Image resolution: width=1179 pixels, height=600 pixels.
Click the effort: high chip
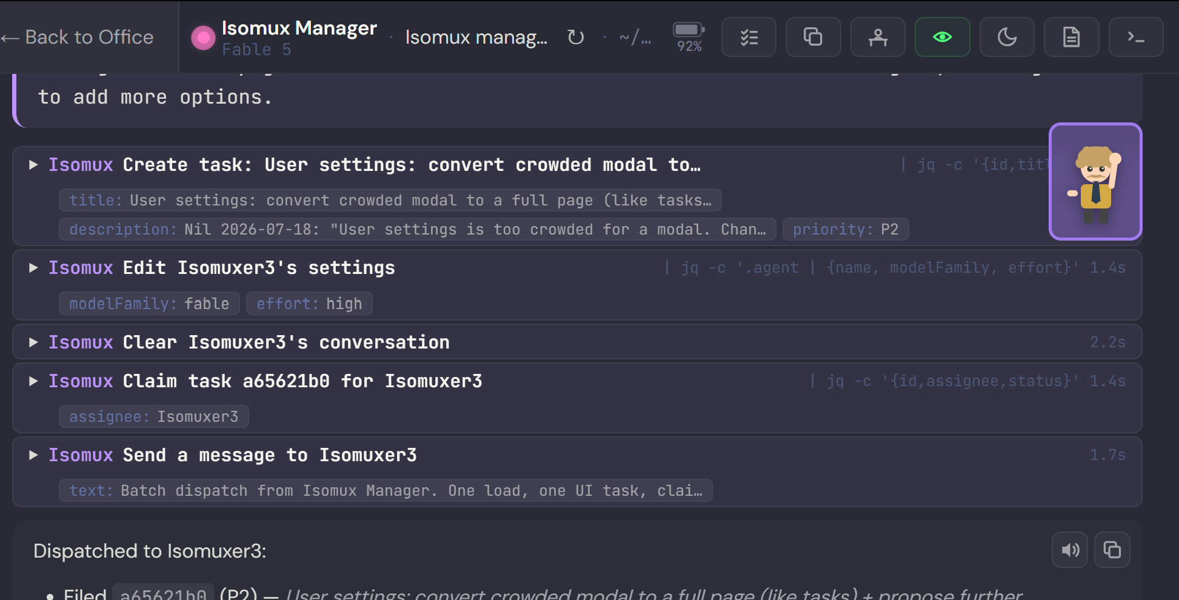309,304
